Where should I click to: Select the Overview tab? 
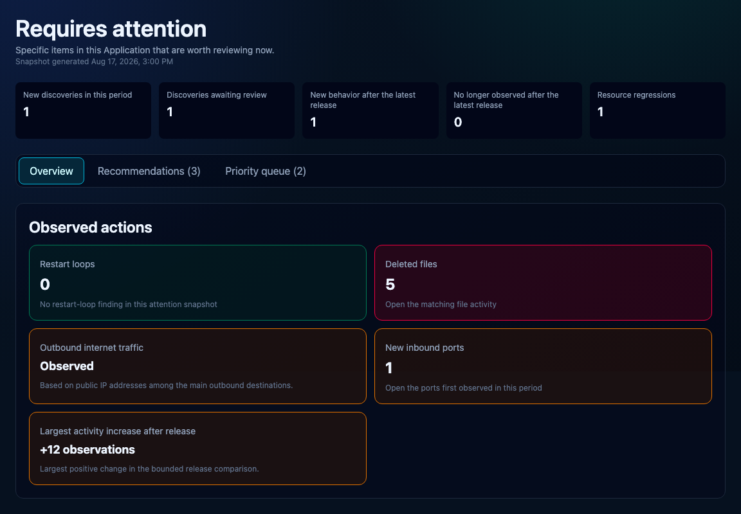51,171
